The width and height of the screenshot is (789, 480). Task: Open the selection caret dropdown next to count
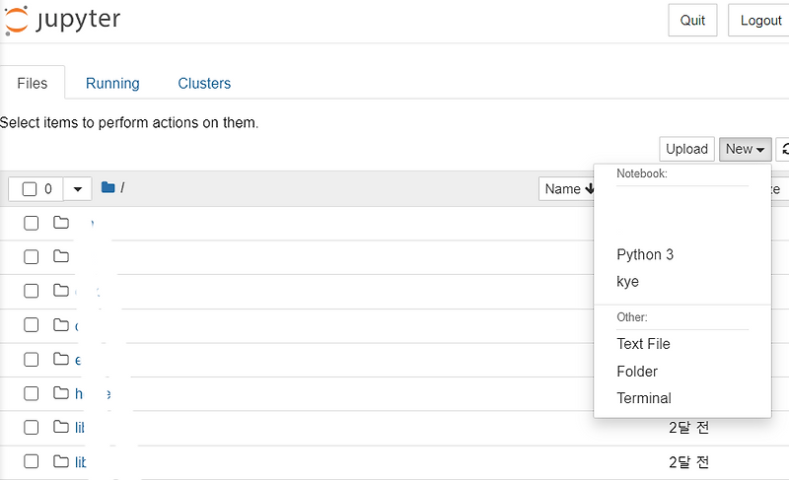click(x=77, y=189)
